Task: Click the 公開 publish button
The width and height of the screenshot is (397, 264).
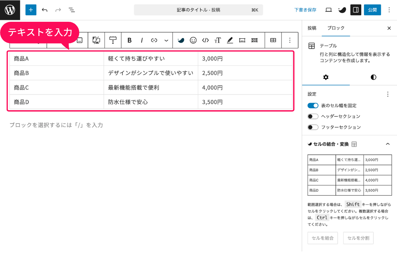Action: [372, 10]
